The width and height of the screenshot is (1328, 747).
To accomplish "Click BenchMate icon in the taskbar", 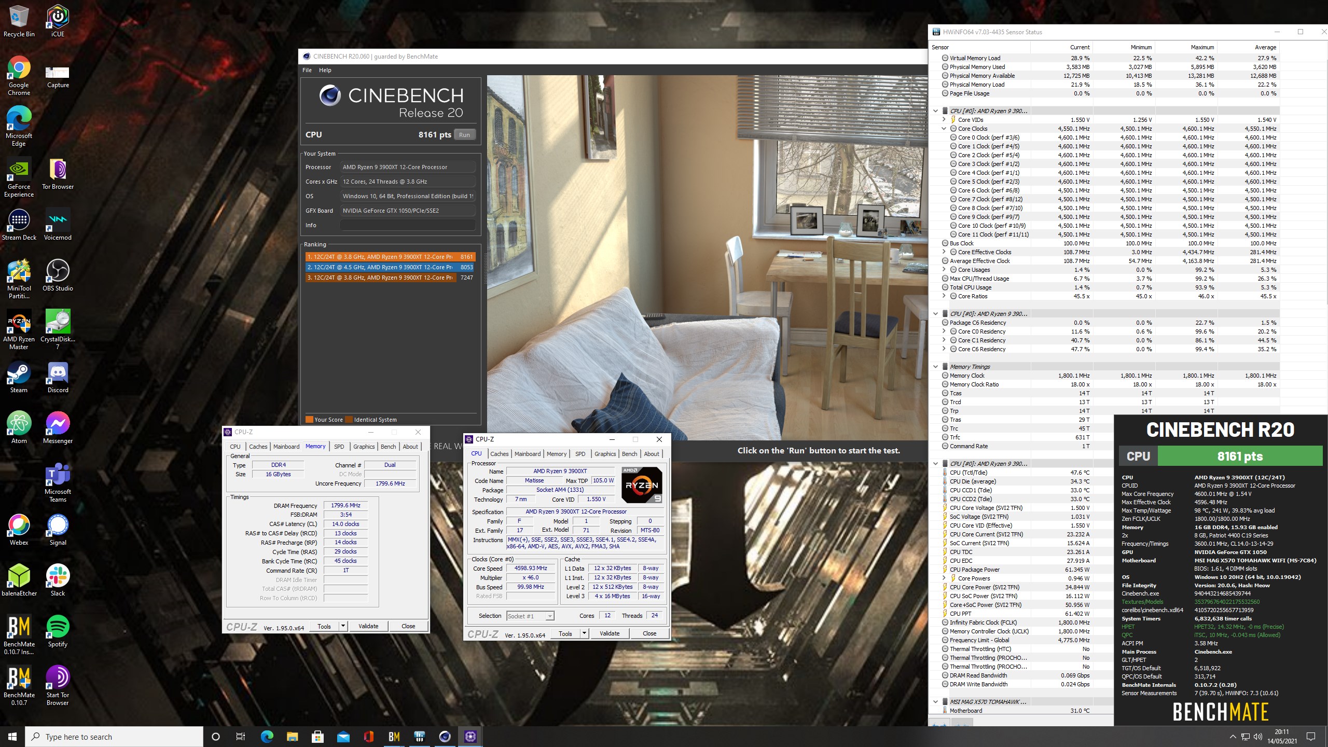I will [x=394, y=737].
